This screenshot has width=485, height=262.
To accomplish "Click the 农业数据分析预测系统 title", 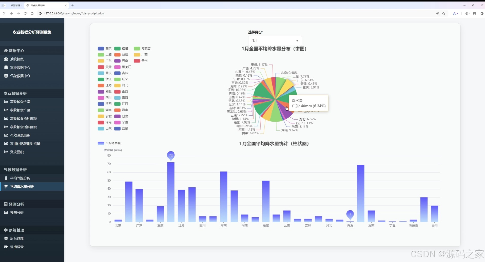I will [32, 32].
